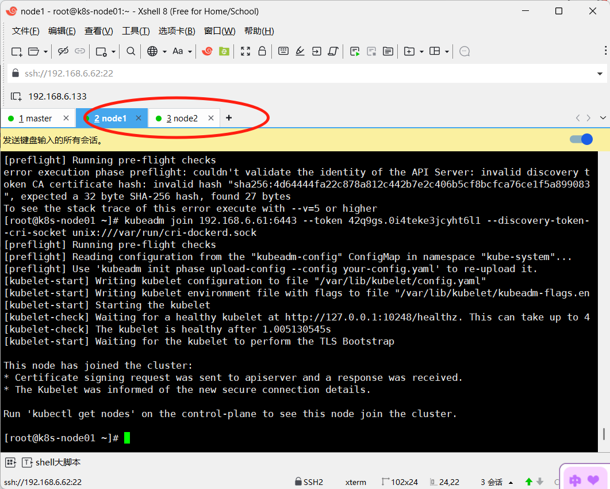Open the 编辑(E) menu
This screenshot has height=489, width=610.
(x=62, y=31)
